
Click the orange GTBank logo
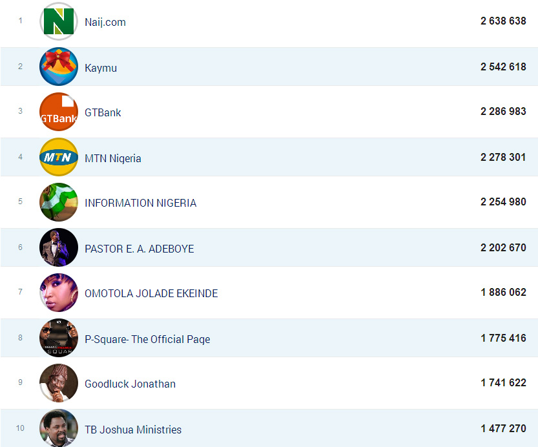pyautogui.click(x=59, y=112)
